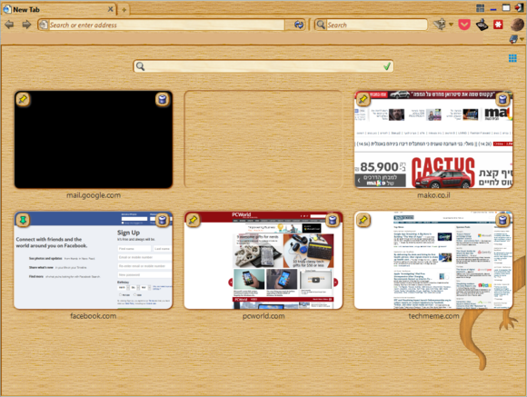Click the search magnifier in toolbar search box
This screenshot has width=527, height=397.
click(321, 25)
